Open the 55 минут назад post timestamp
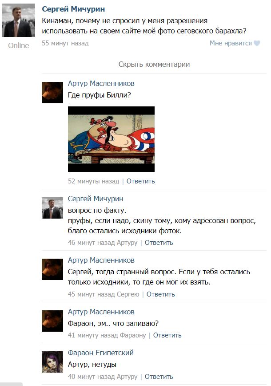 point(65,43)
